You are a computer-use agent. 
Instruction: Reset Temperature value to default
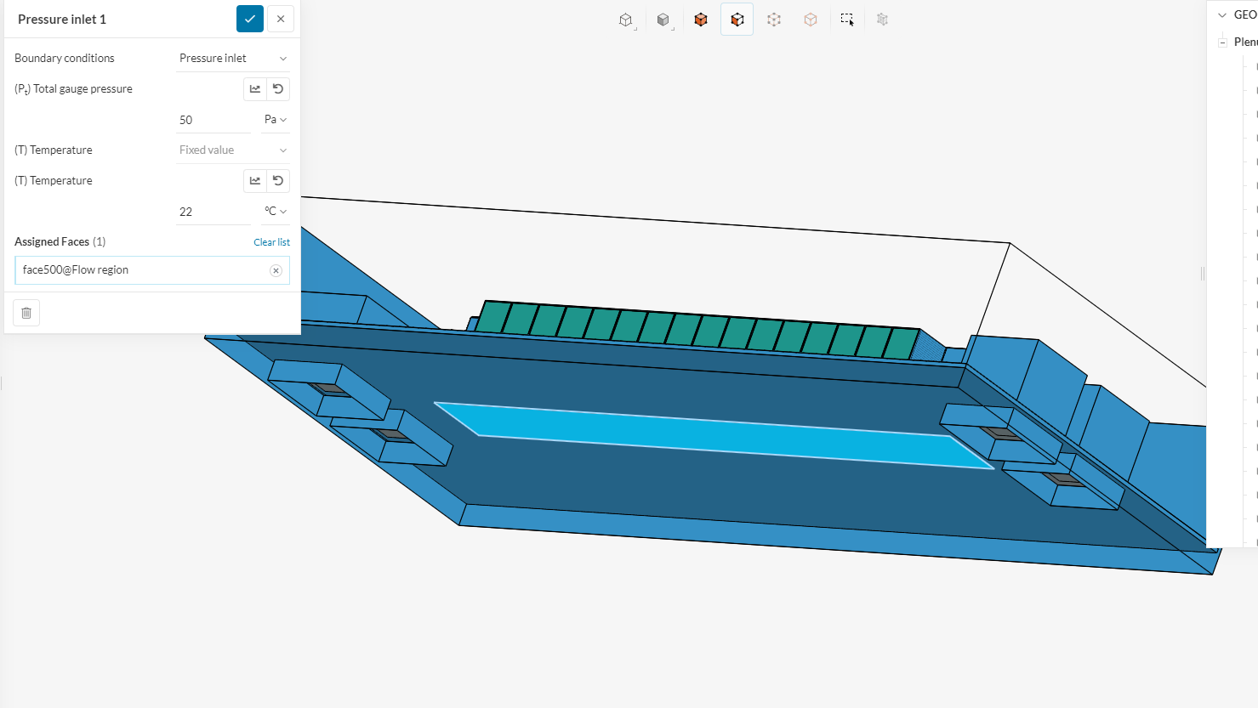pos(278,180)
